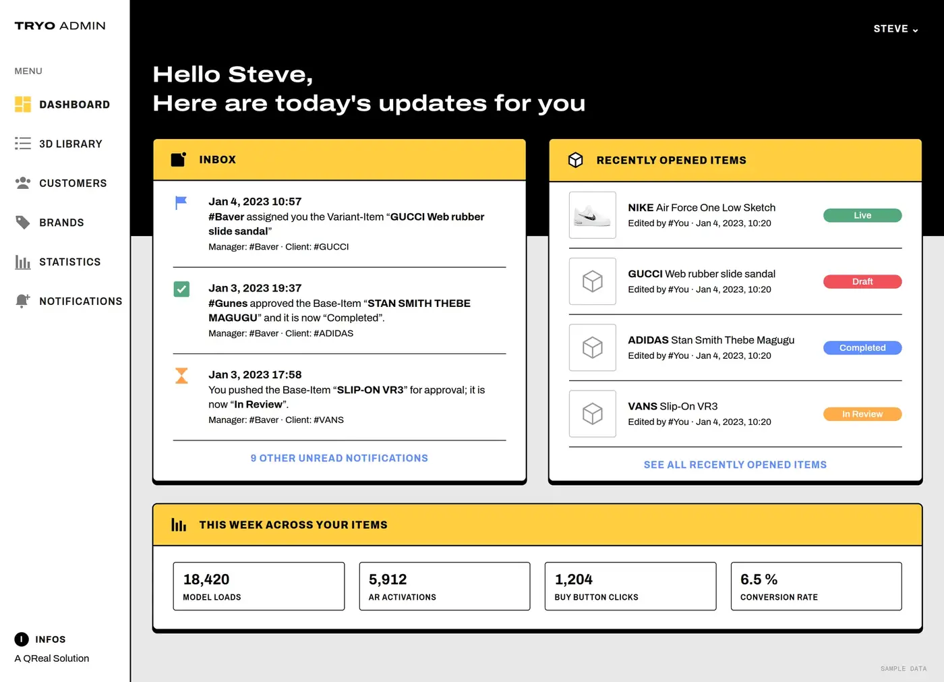
Task: Click the Infos circle icon
Action: pyautogui.click(x=22, y=639)
